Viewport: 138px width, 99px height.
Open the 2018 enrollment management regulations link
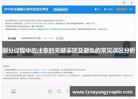pos(30,29)
